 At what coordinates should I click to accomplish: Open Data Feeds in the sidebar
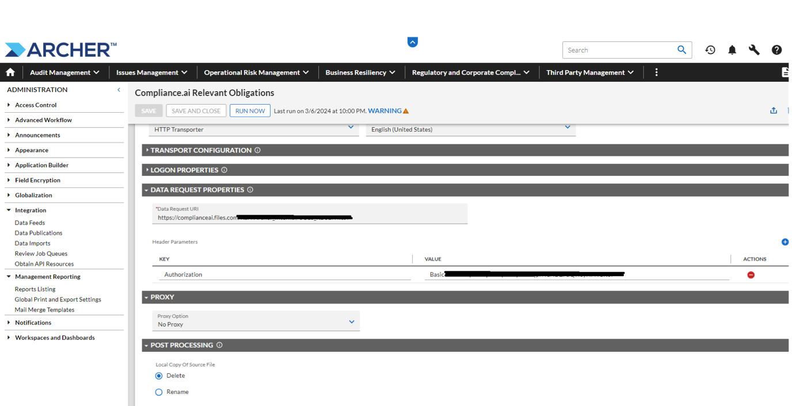pyautogui.click(x=30, y=223)
